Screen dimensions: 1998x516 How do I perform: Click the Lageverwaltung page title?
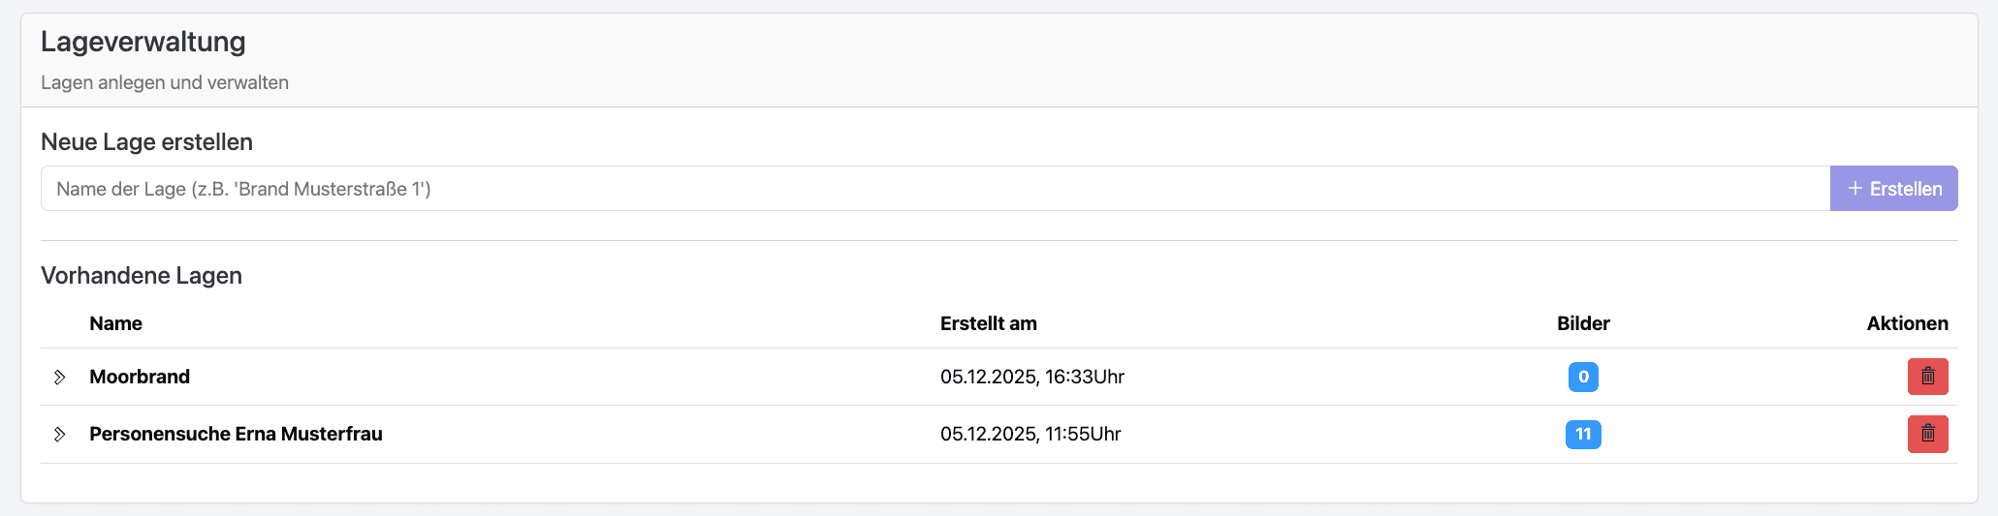click(x=143, y=42)
